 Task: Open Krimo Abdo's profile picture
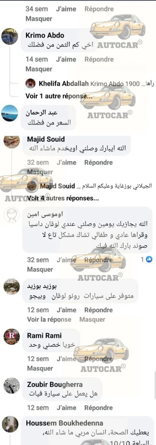tap(10, 36)
